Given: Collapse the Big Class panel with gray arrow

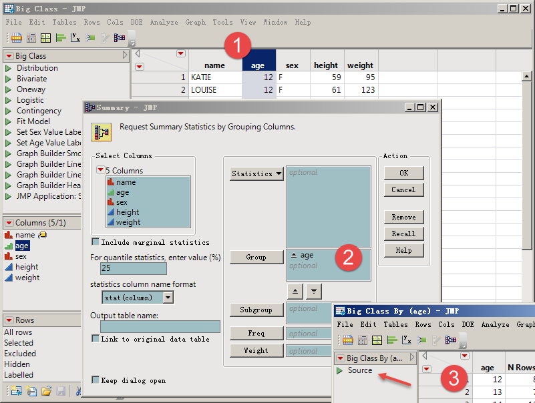Looking at the screenshot, I should pyautogui.click(x=125, y=55).
